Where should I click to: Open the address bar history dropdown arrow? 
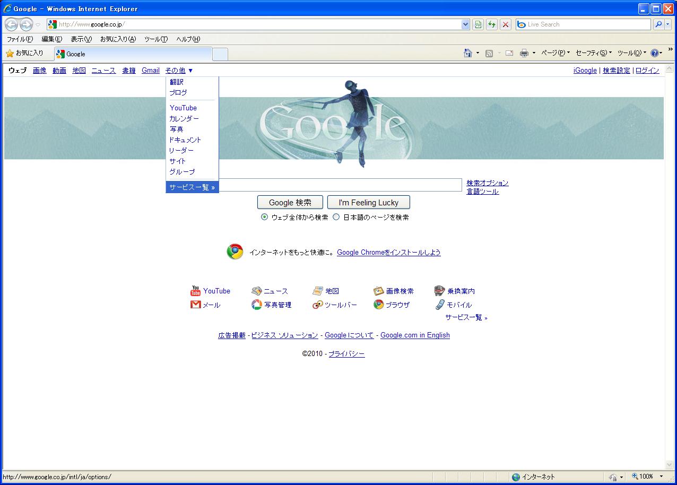pyautogui.click(x=465, y=24)
